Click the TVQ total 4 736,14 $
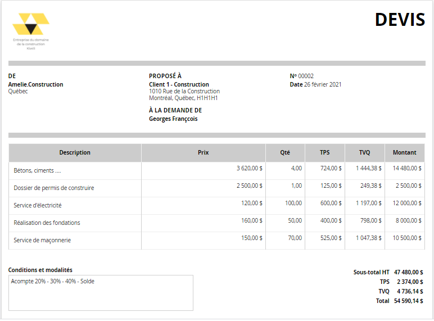 click(x=410, y=291)
